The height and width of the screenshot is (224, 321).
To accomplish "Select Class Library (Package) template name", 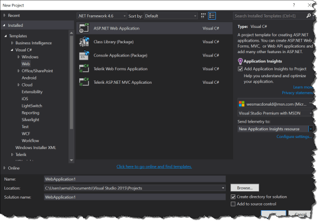I will pyautogui.click(x=114, y=42).
